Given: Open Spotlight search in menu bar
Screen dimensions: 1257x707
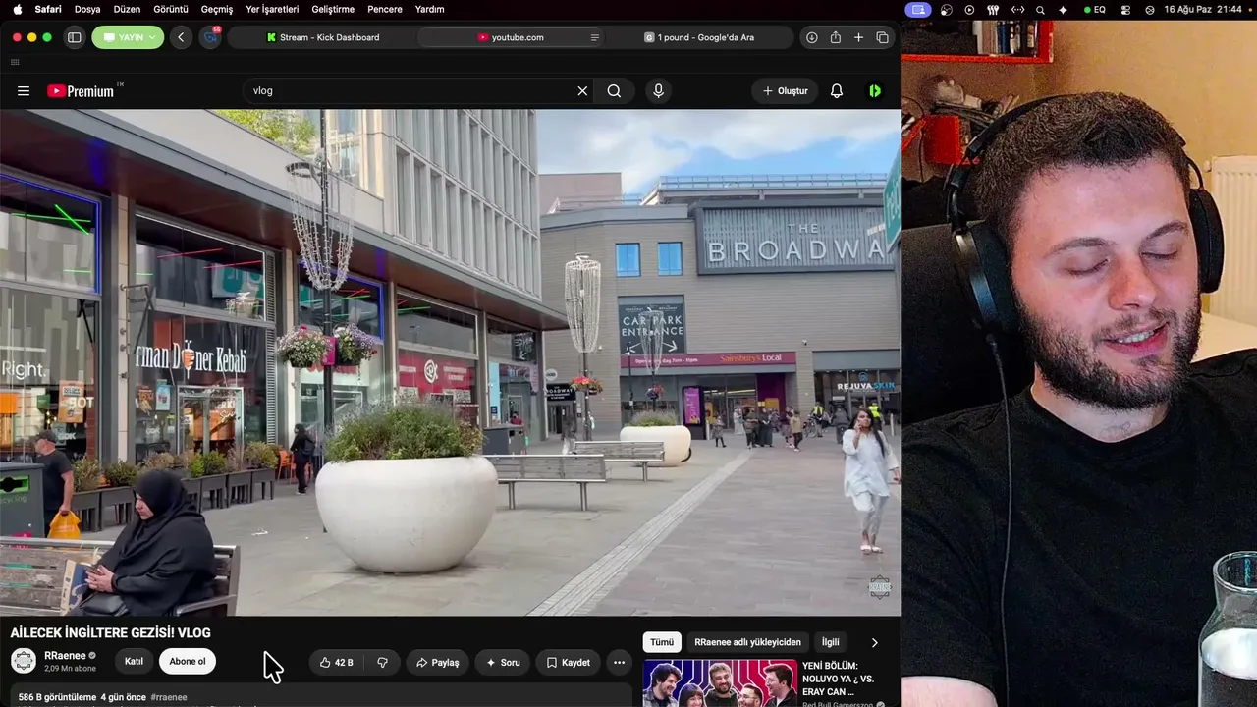Looking at the screenshot, I should click(1040, 9).
